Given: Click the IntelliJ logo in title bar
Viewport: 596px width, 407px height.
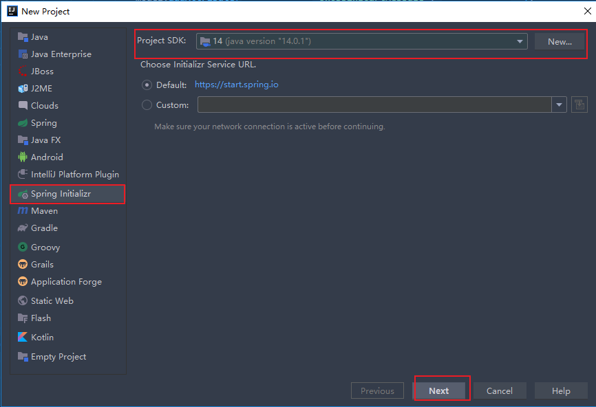Looking at the screenshot, I should click(x=12, y=11).
